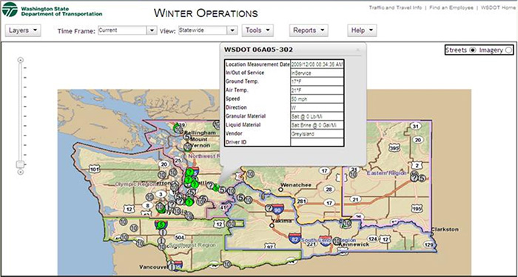
Task: Open the Tools dropdown menu
Action: click(258, 30)
